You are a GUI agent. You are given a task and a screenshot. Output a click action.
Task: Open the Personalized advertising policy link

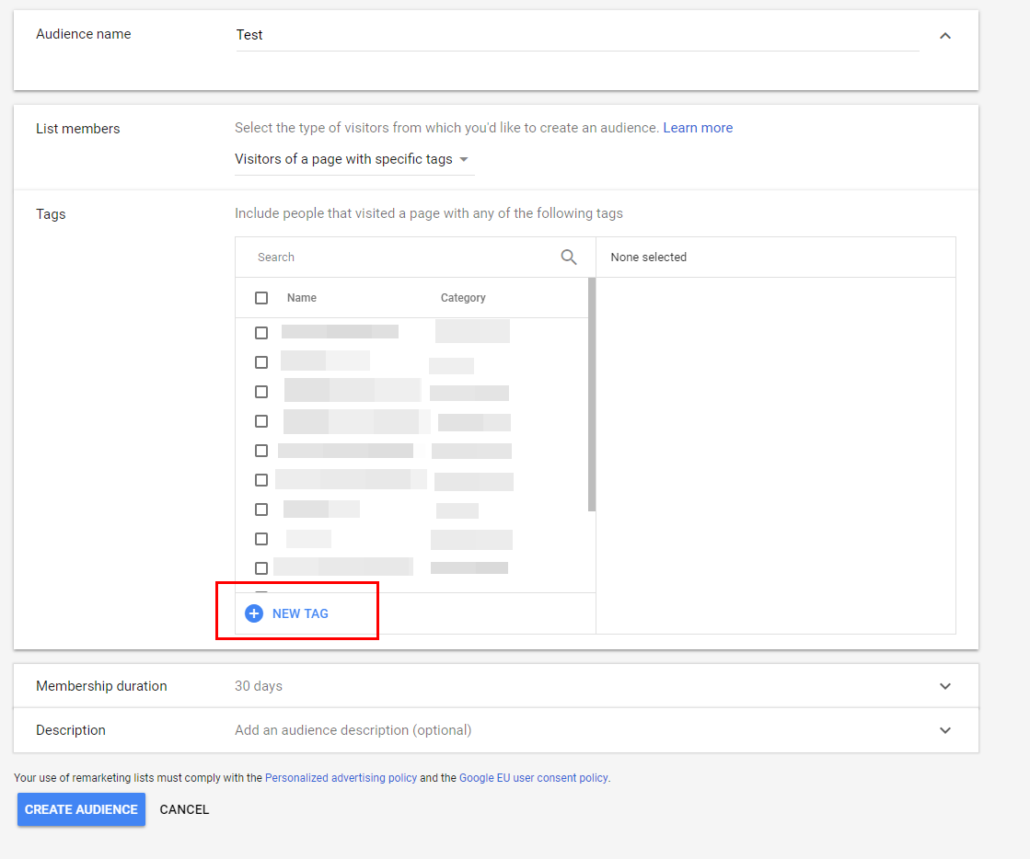pyautogui.click(x=341, y=778)
